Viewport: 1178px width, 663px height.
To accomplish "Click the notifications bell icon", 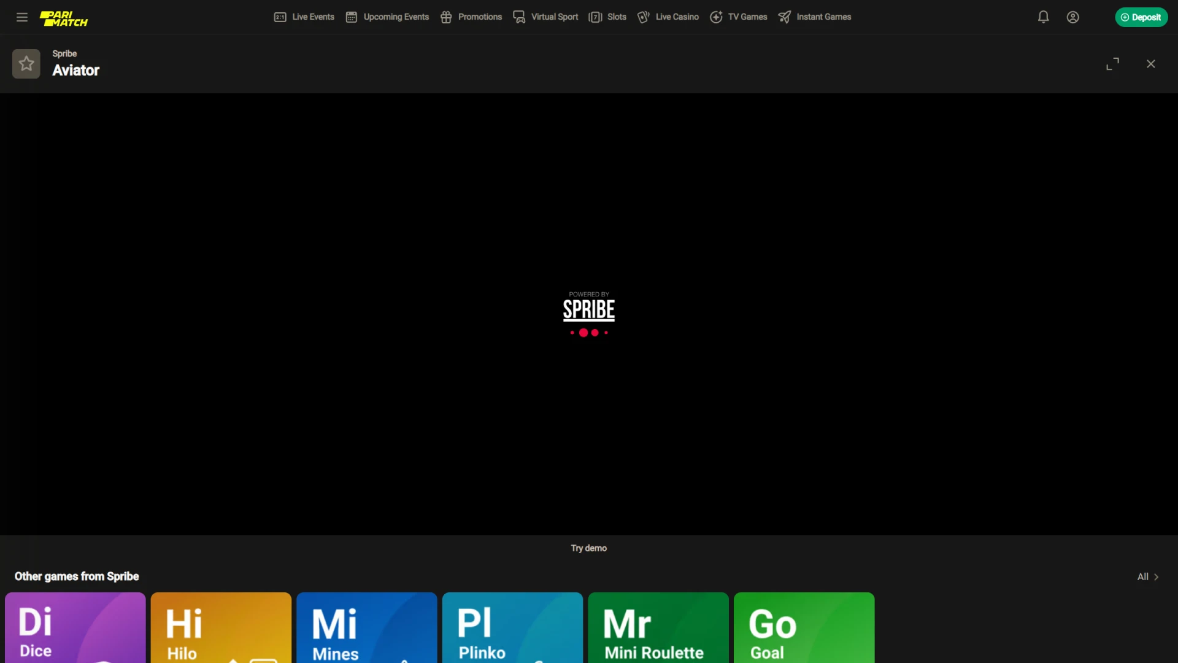I will (1044, 16).
